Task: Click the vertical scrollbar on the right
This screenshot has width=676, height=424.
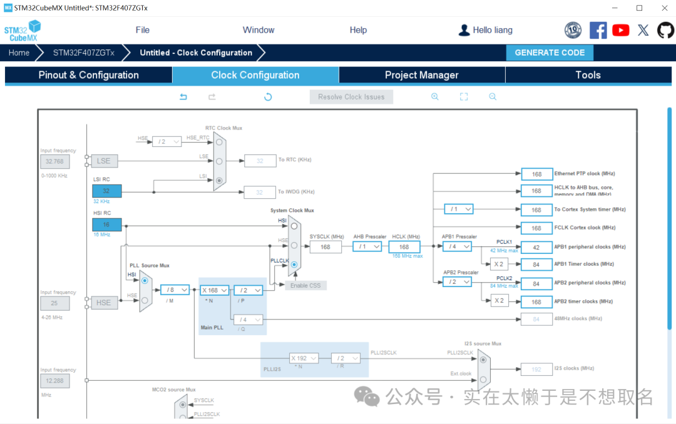Action: (x=668, y=219)
